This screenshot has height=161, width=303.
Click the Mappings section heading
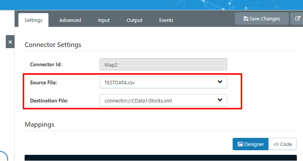pos(40,124)
